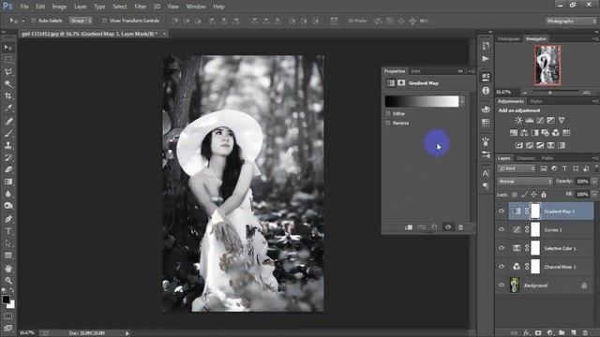Select the Gradient Map 1 layer mask thumbnail
This screenshot has width=600, height=337.
pos(535,211)
